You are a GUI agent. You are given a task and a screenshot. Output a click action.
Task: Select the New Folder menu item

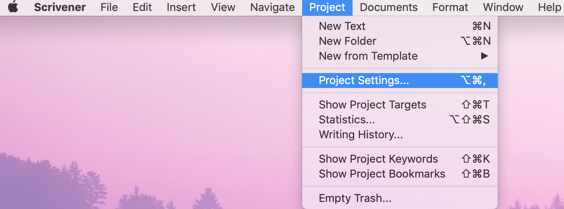click(x=347, y=41)
